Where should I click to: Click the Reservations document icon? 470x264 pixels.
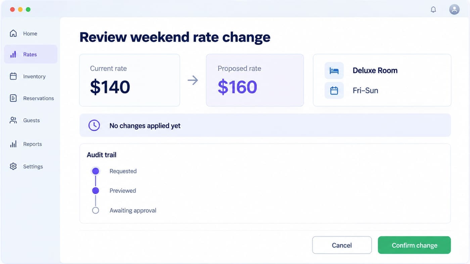[13, 98]
